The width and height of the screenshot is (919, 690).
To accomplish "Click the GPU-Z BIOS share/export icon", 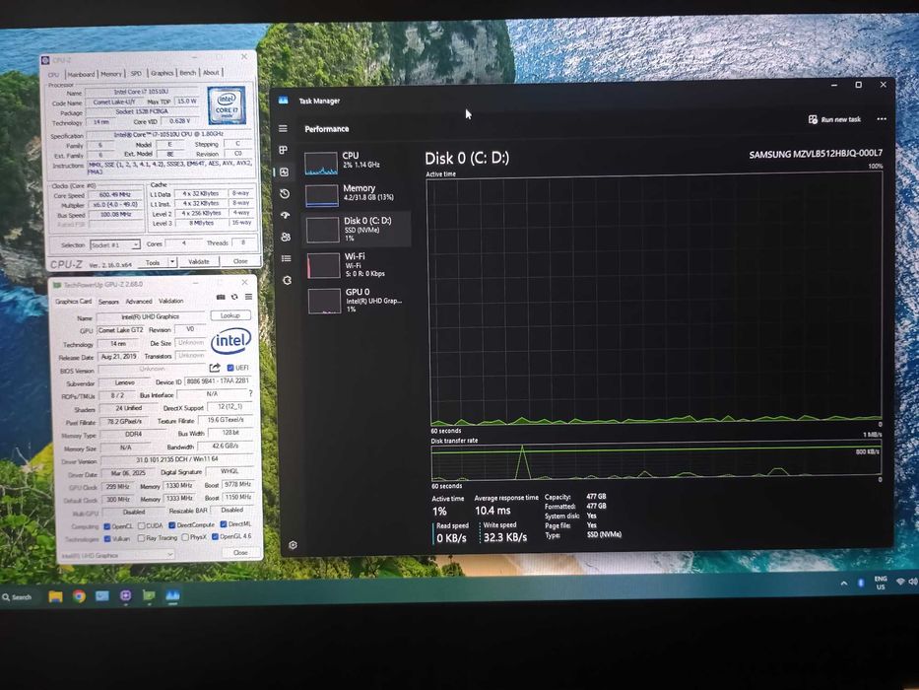I will tap(215, 368).
